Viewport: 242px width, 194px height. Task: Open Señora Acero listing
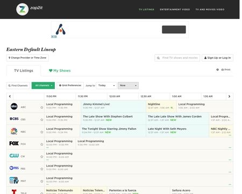pos(202,190)
